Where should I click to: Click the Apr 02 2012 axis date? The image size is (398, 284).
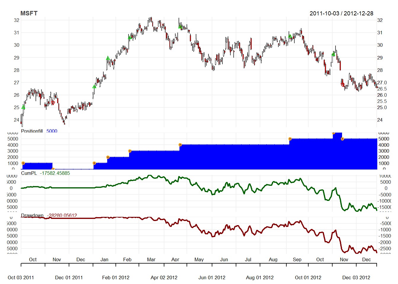(x=164, y=277)
